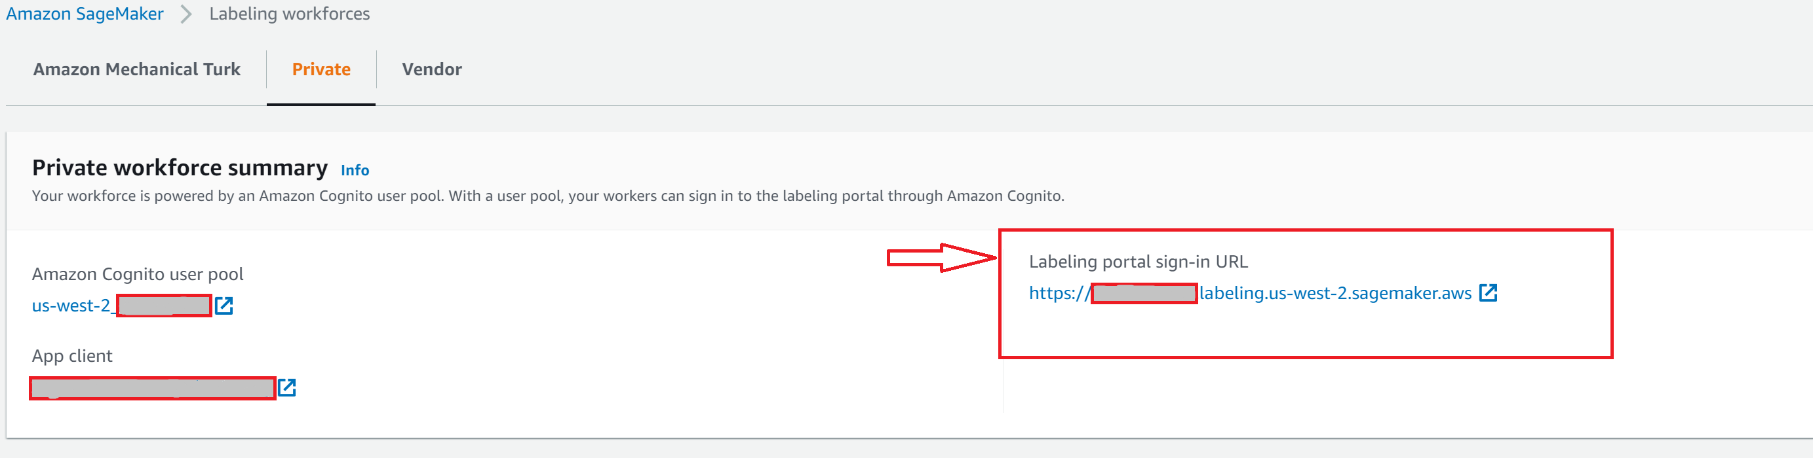The width and height of the screenshot is (1813, 458).
Task: Open the us-west-2 Cognito user pool link
Action: click(x=121, y=306)
